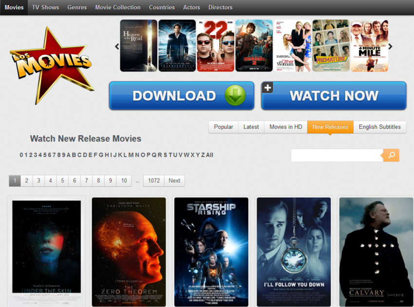
Task: Click the WATCH NOW button
Action: 334,95
